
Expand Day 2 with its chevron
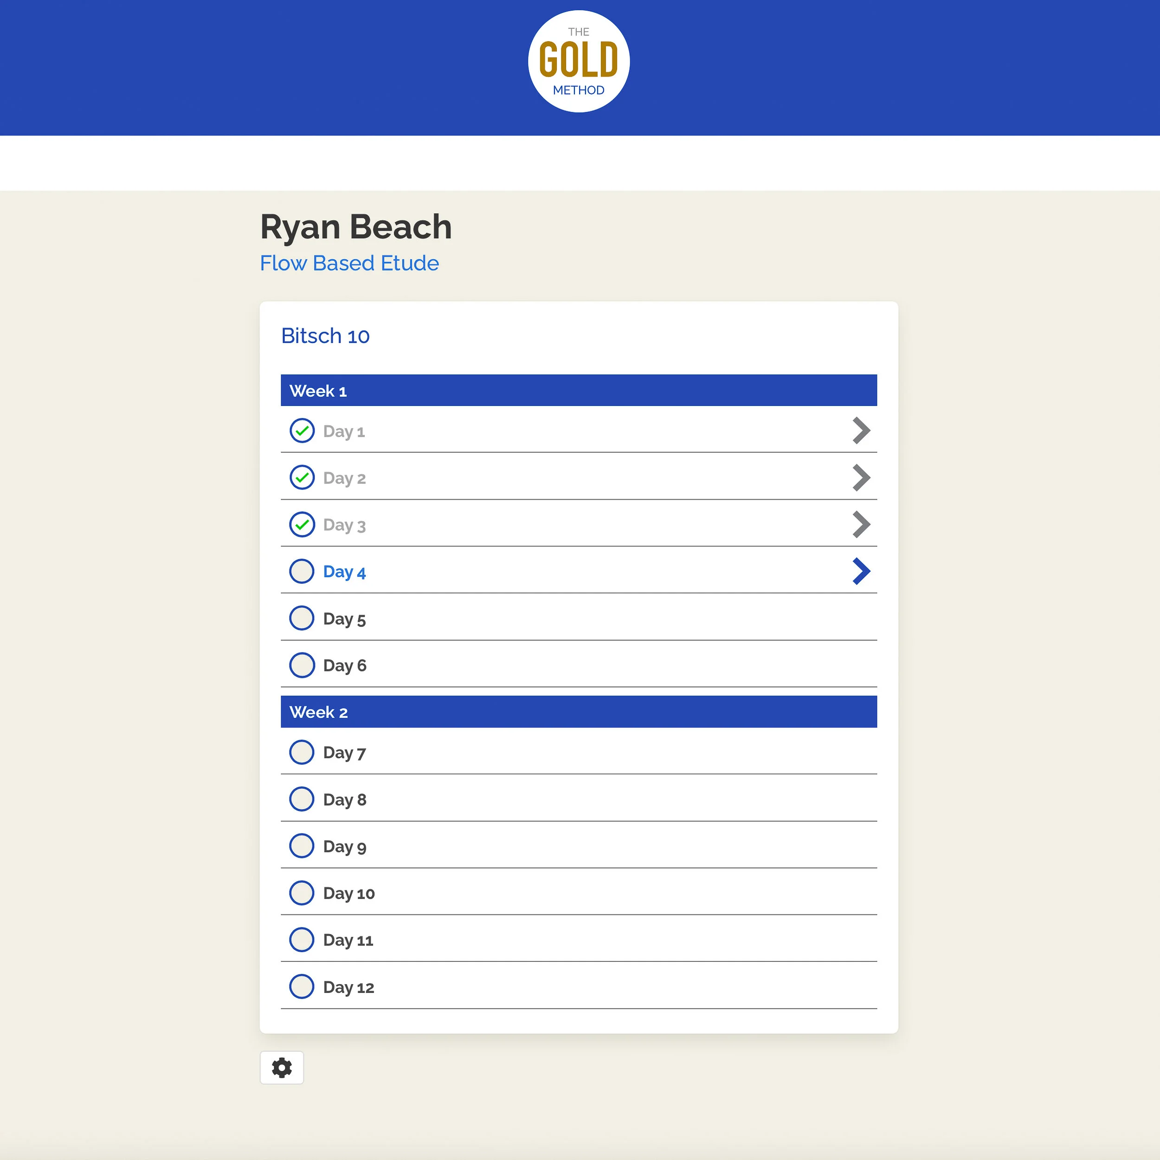(x=862, y=477)
